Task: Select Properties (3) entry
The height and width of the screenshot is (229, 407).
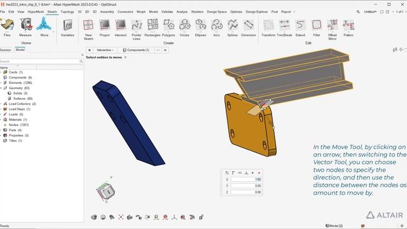Action: (18, 135)
